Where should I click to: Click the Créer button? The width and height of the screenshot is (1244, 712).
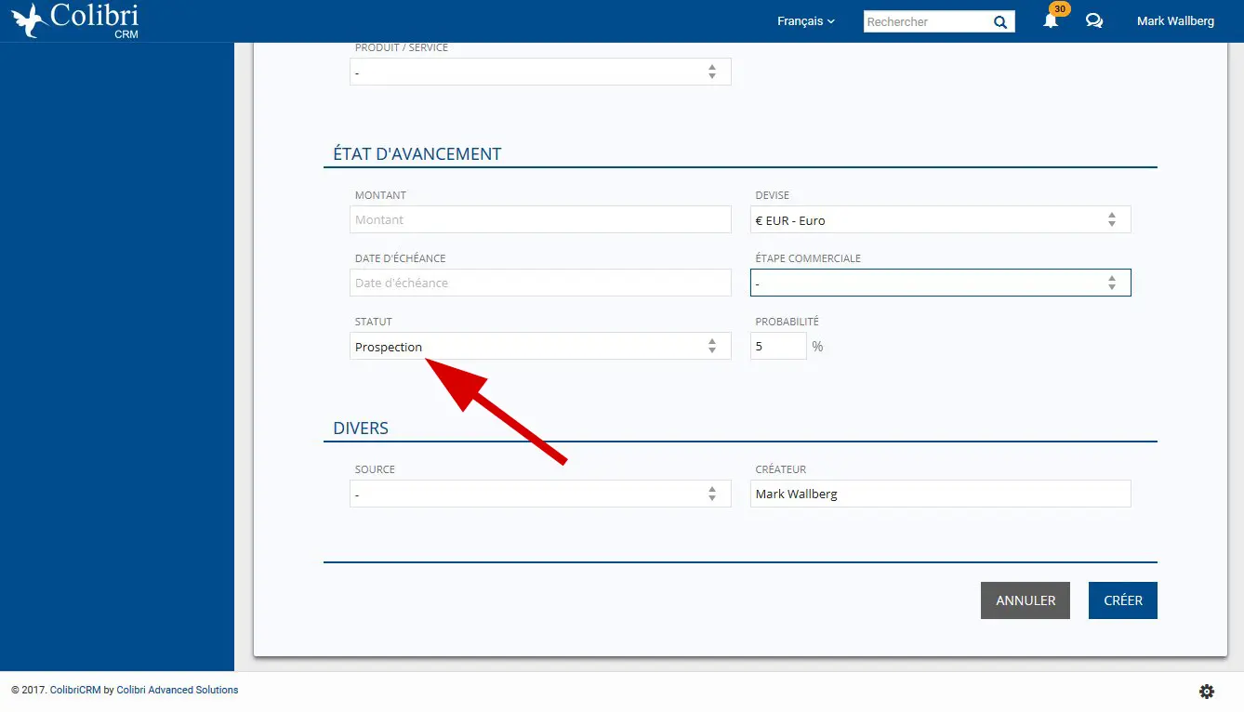(1123, 600)
